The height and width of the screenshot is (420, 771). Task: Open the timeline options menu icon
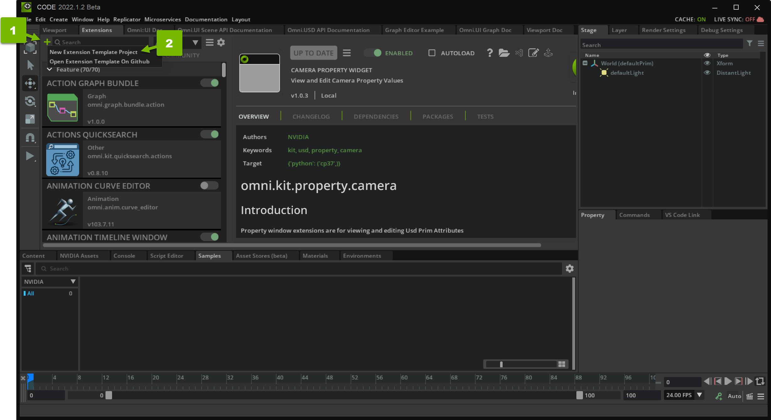pos(761,396)
